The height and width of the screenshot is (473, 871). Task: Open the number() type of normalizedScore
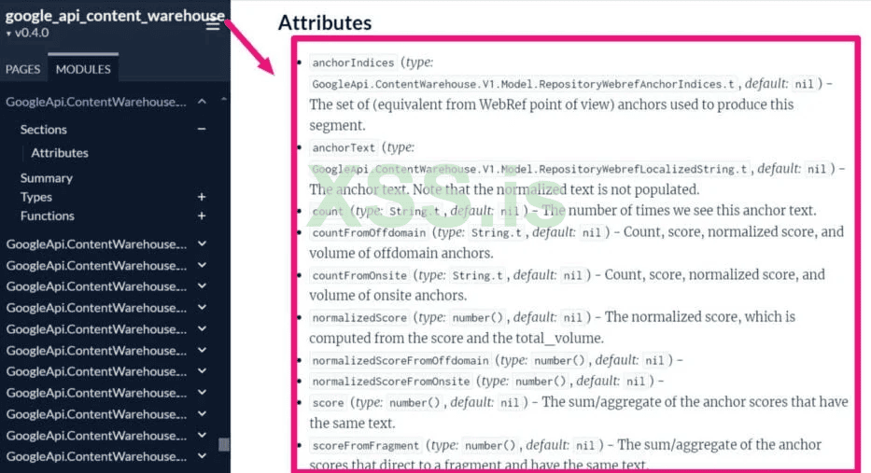(x=477, y=317)
